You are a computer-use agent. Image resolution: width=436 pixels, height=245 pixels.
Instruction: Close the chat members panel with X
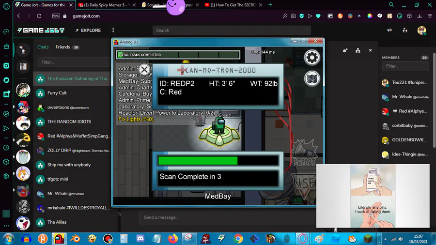[370, 50]
